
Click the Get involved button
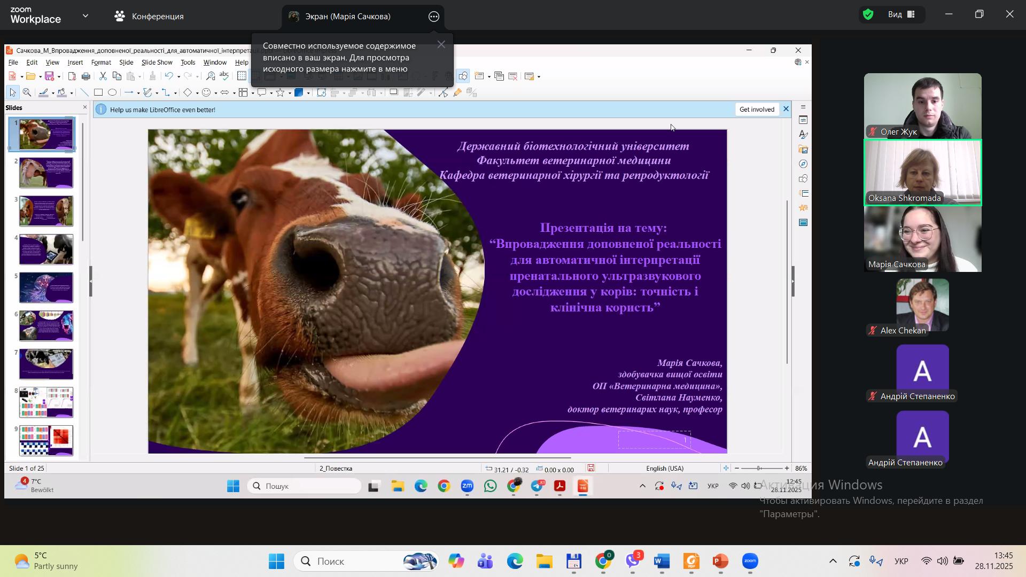tap(757, 110)
